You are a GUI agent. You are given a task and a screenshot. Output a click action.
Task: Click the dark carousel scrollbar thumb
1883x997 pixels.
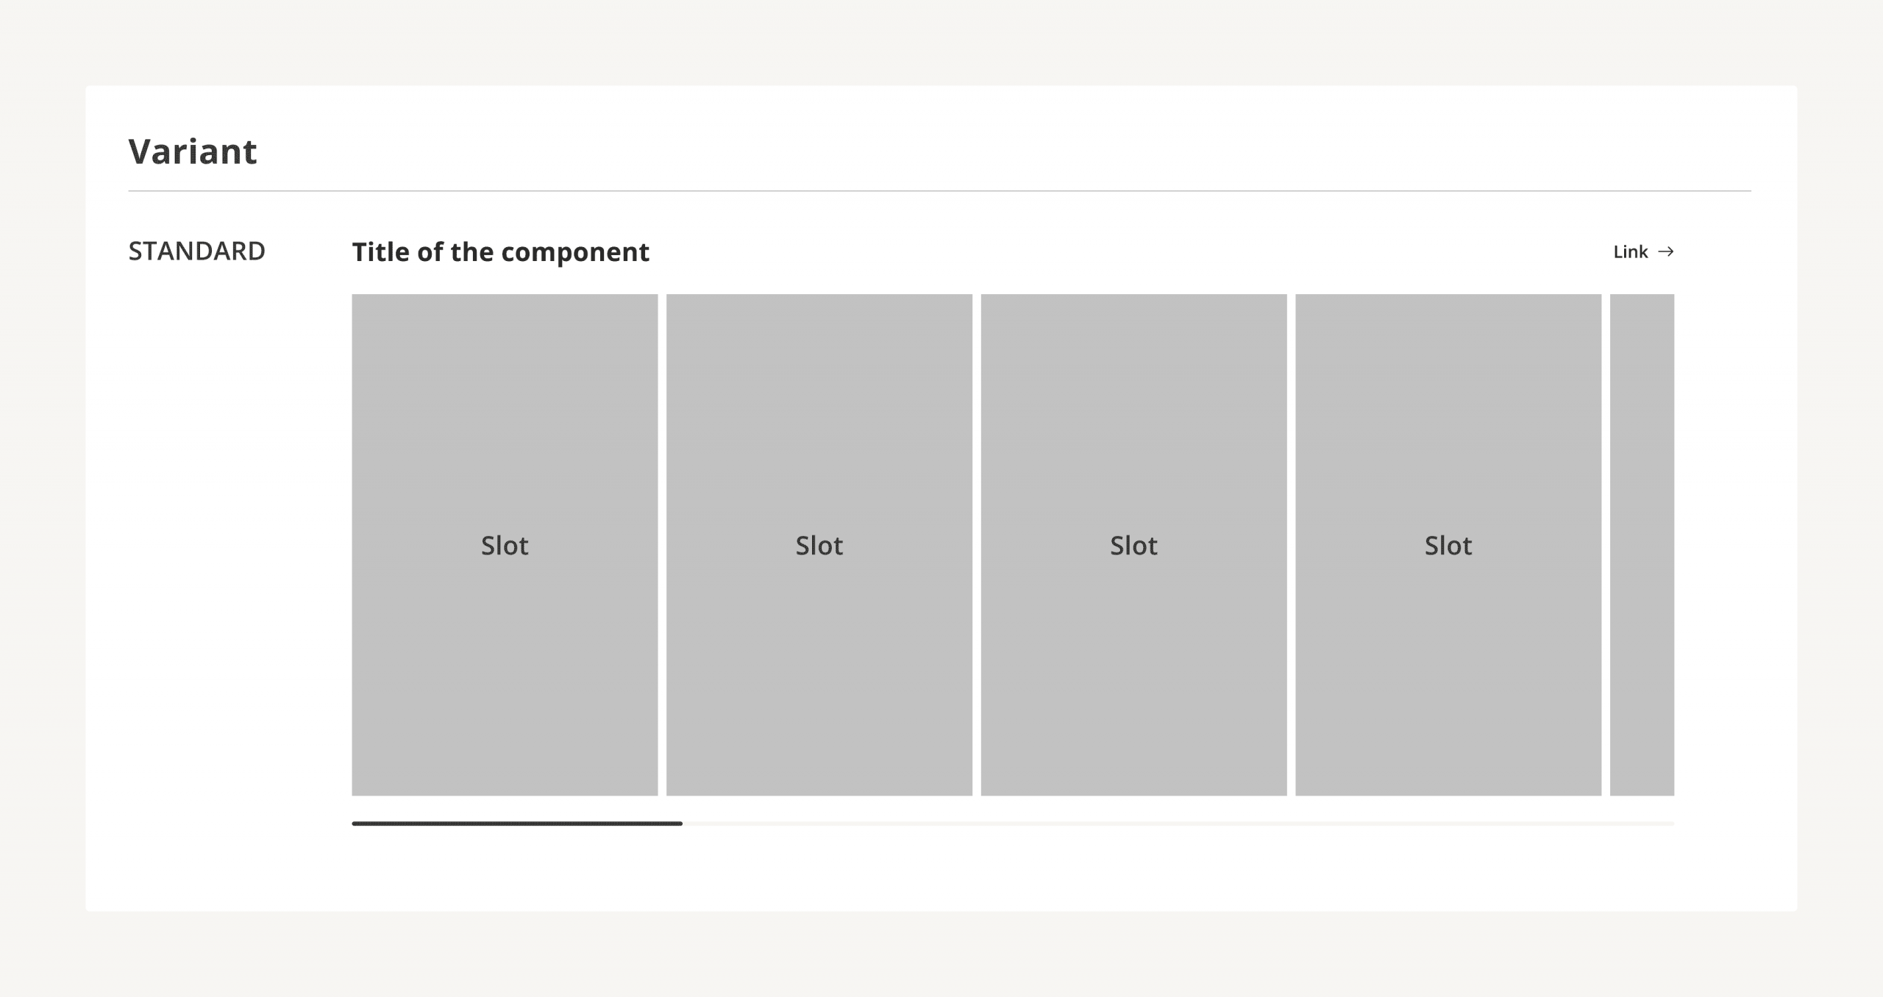pos(516,823)
